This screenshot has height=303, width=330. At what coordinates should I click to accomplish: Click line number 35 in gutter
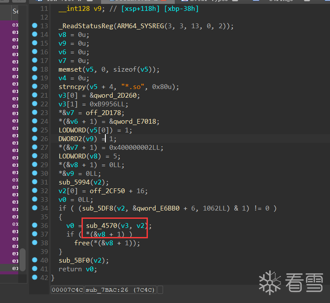(44, 217)
